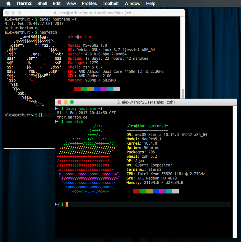Click the 'arthur.barton.de' hostname output
Image resolution: width=241 pixels, height=242 pixels.
(22, 28)
